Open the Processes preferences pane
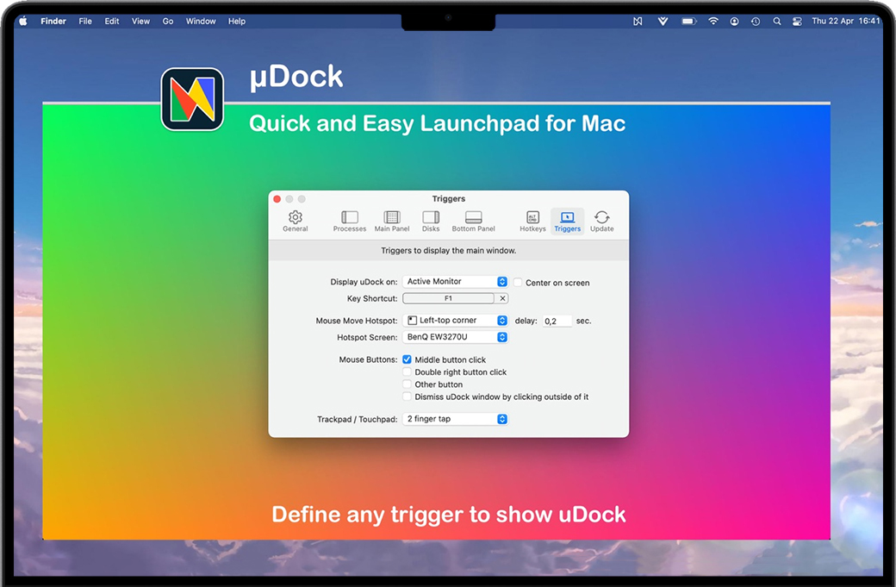Viewport: 896px width, 587px height. [x=349, y=222]
